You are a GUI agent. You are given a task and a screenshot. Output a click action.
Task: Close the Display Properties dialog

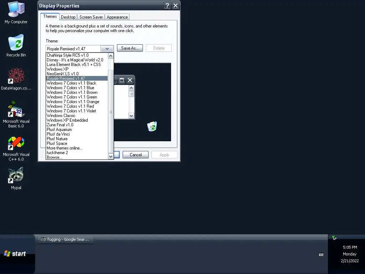(x=175, y=6)
